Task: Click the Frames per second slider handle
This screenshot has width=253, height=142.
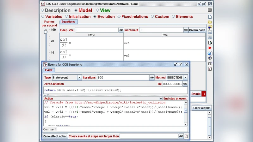Action: pos(46,32)
